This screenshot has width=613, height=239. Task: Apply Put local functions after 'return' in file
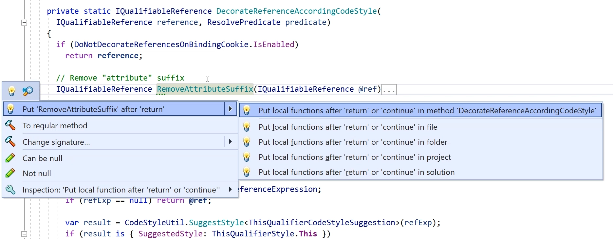click(421, 127)
